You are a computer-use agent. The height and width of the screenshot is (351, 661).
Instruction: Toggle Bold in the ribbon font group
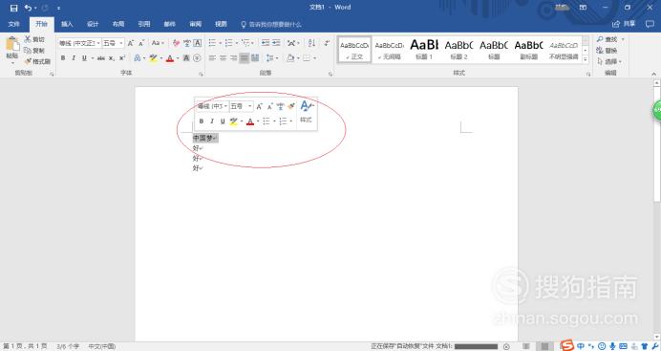[63, 58]
